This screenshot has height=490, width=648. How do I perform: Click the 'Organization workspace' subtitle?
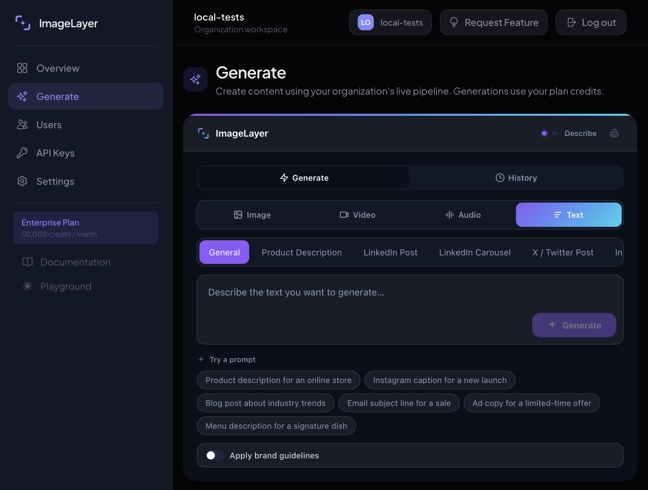pyautogui.click(x=241, y=30)
